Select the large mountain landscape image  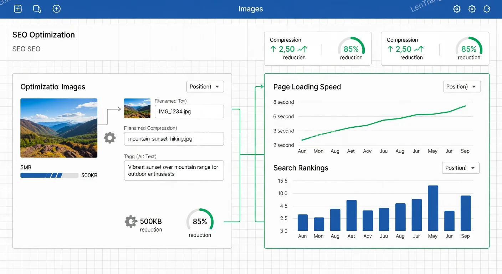(59, 128)
